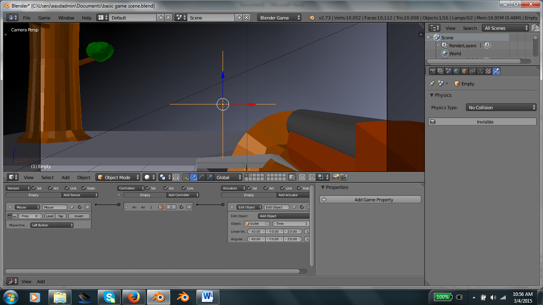Screen dimensions: 543x305
Task: Open the Constraints properties tab icon
Action: pos(472,71)
